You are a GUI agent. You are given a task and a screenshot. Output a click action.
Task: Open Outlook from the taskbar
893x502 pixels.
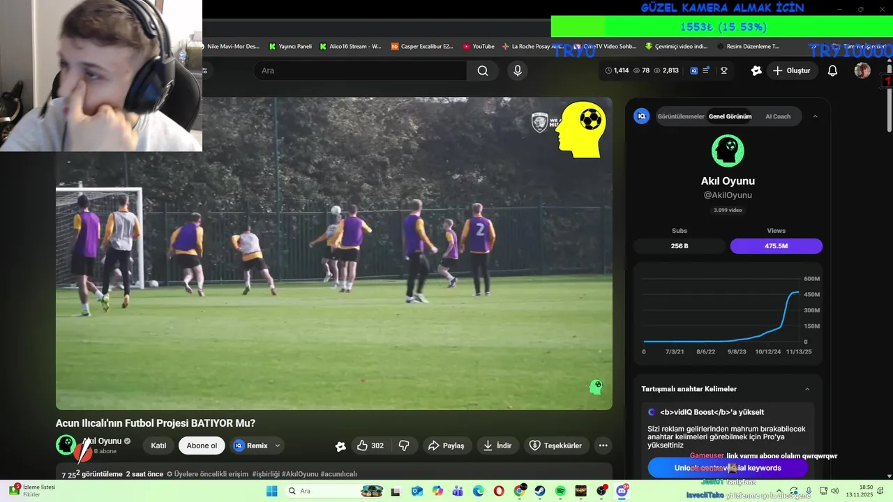point(417,491)
